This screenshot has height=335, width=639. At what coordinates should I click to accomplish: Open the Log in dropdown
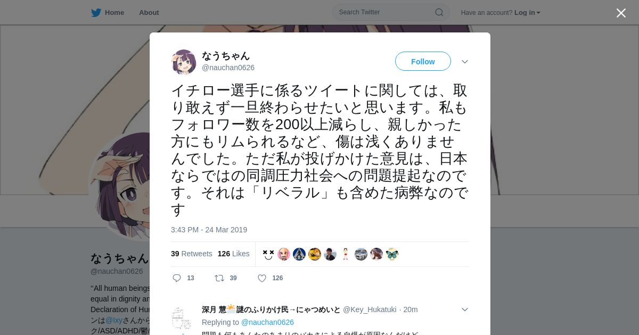527,13
